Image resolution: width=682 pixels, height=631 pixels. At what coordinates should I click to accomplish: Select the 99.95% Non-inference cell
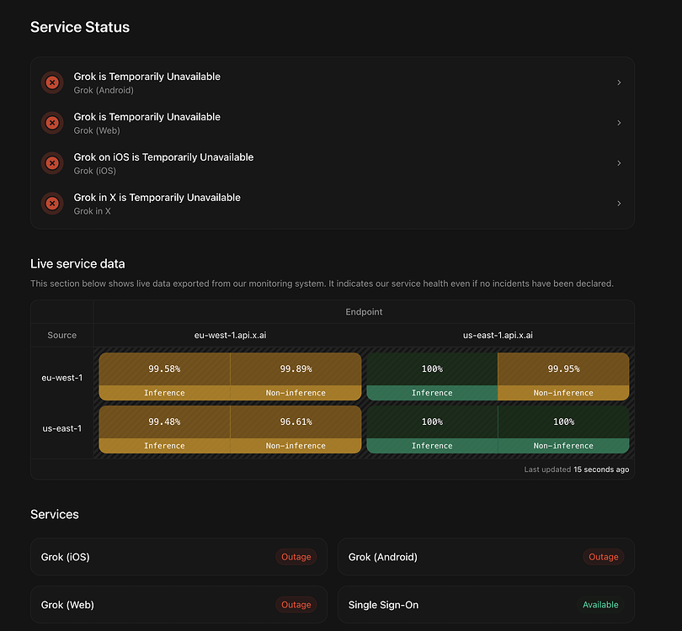pyautogui.click(x=563, y=376)
